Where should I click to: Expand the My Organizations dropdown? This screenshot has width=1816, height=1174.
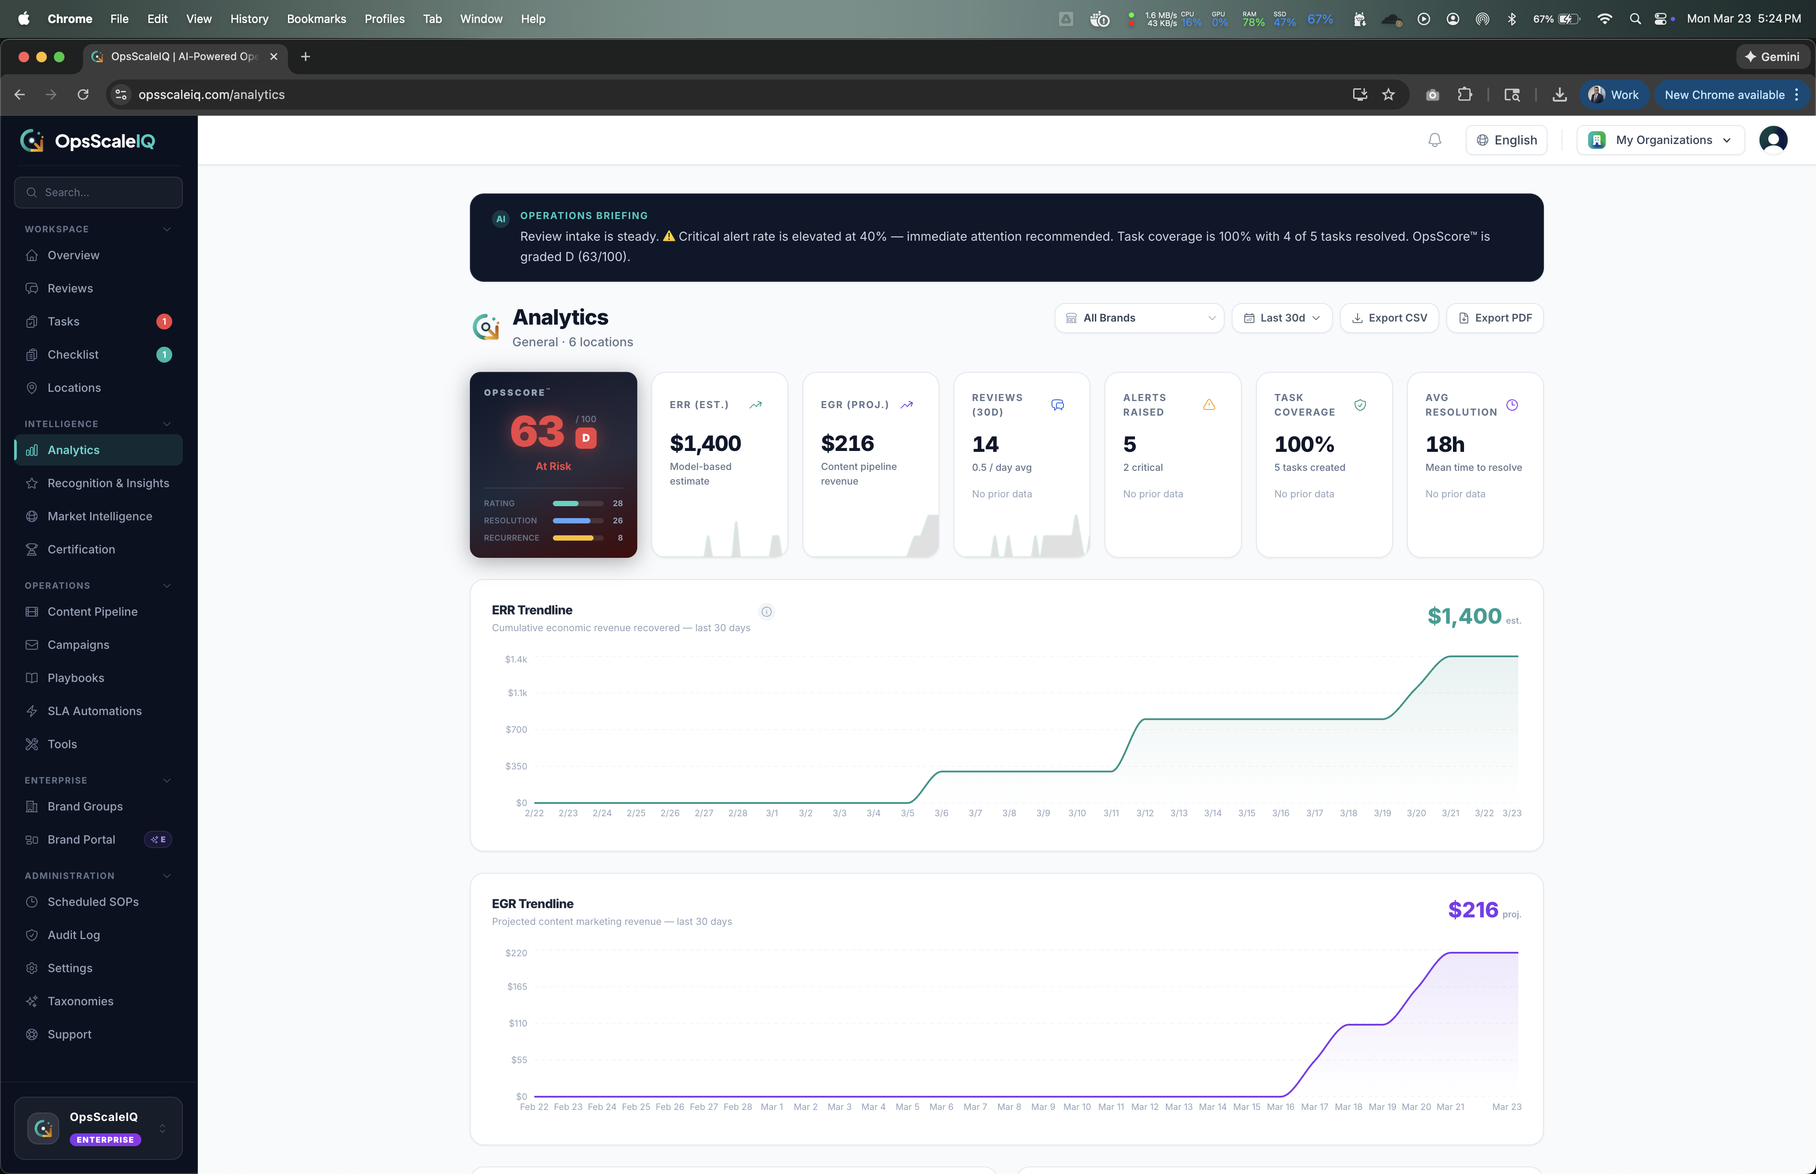(x=1660, y=140)
